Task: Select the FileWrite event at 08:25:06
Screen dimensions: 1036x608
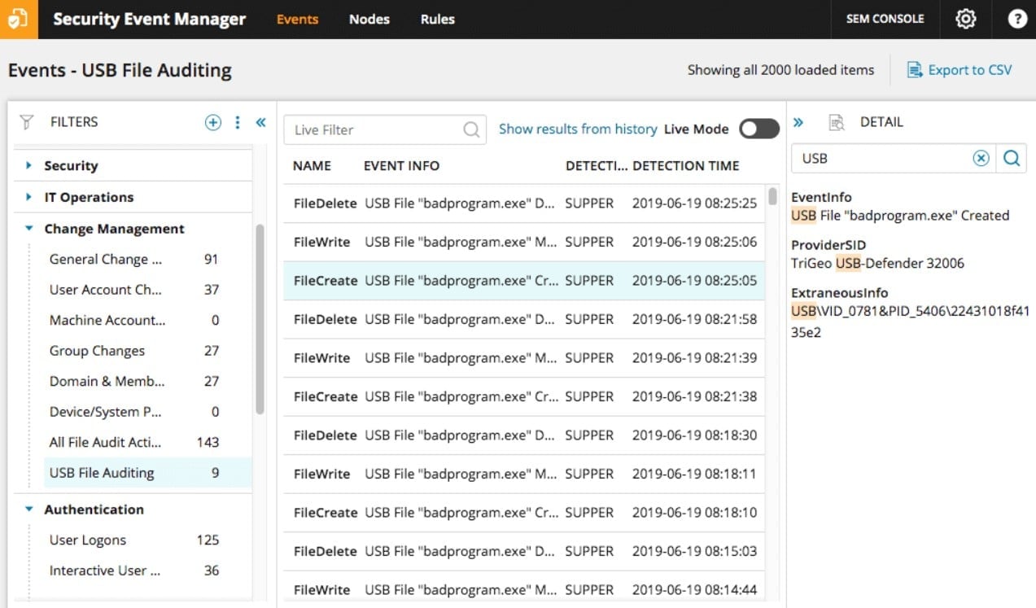Action: [x=524, y=242]
